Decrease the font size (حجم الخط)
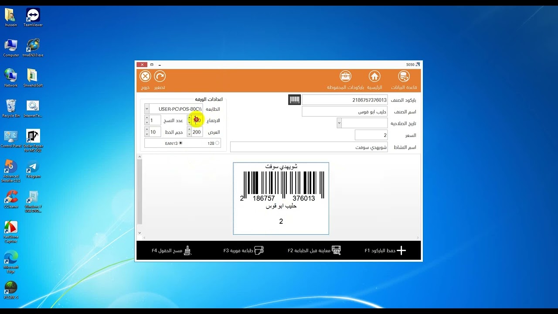 click(x=146, y=134)
